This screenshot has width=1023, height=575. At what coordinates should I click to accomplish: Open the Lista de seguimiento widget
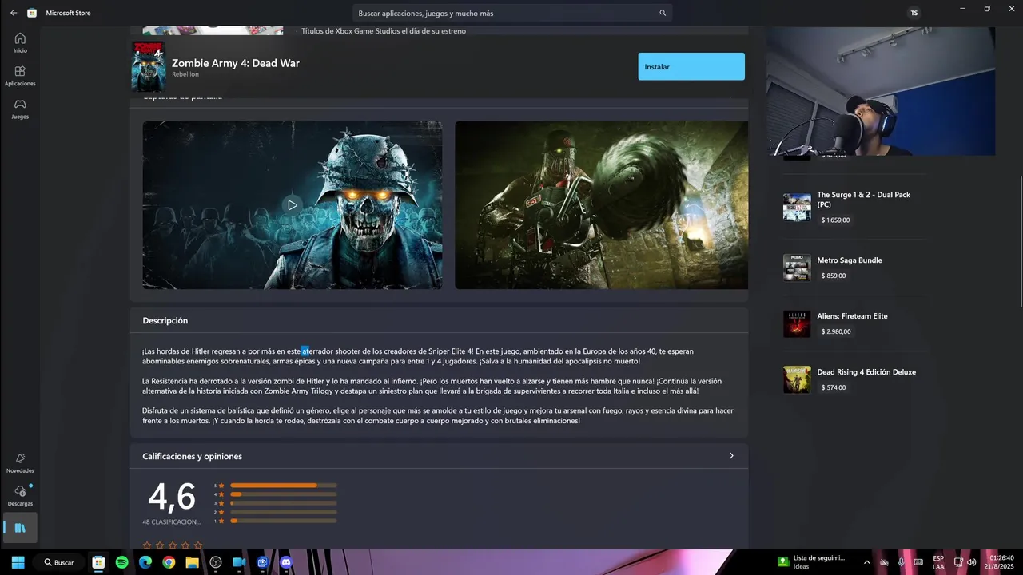[x=813, y=562]
